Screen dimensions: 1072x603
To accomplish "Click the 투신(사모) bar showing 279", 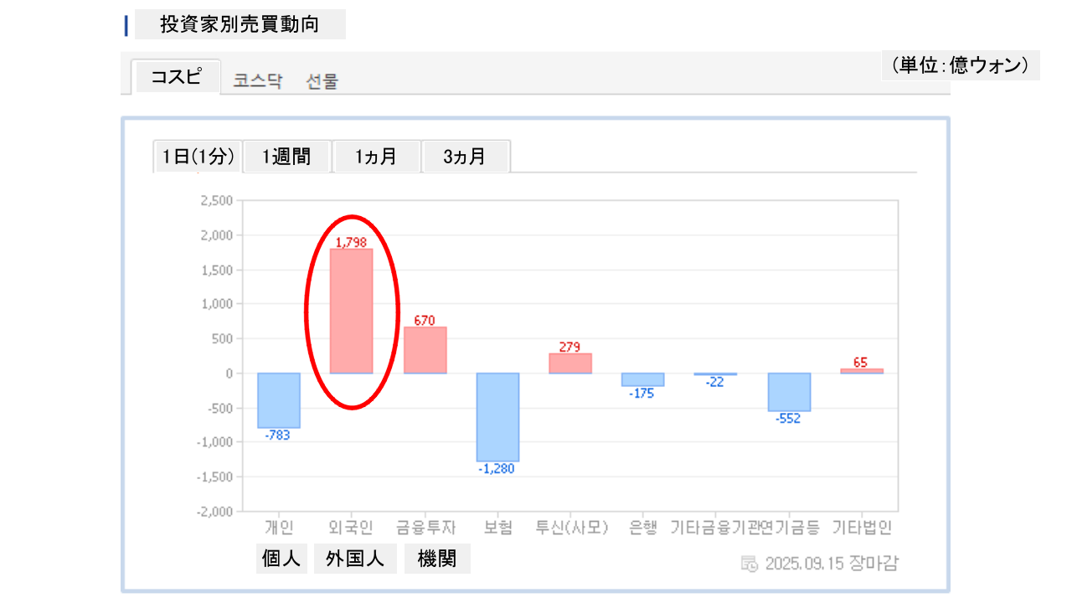I will tap(570, 363).
